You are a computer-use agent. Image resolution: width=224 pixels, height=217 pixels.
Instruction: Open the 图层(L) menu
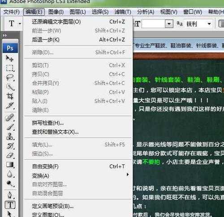(78, 12)
